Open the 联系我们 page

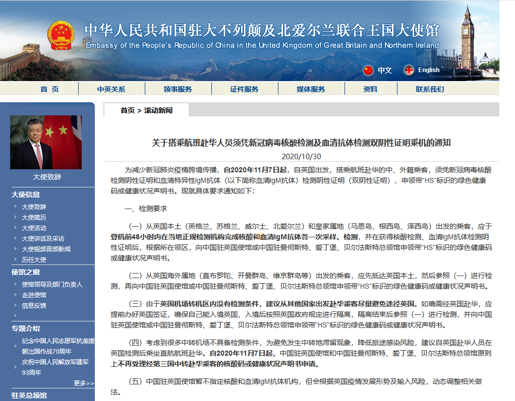430,89
